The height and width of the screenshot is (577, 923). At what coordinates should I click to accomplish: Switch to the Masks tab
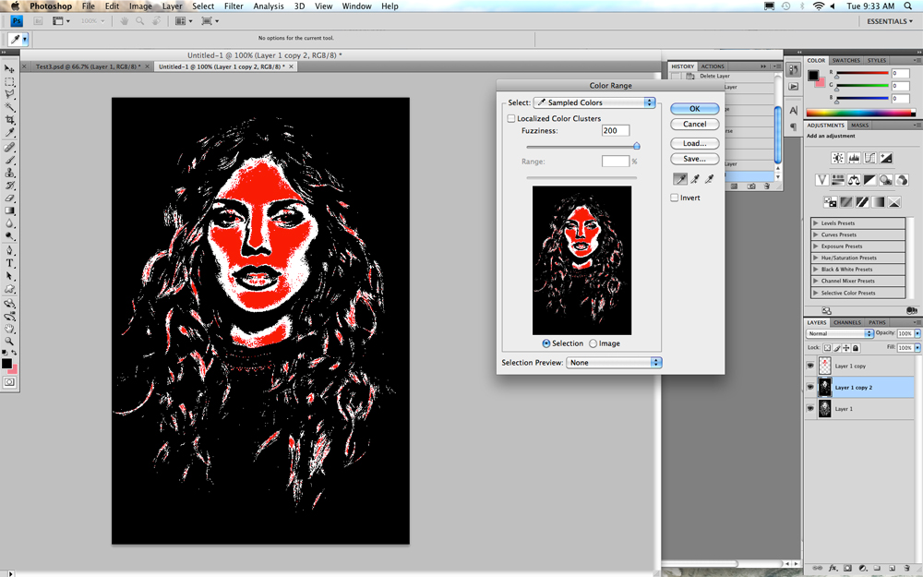tap(859, 126)
